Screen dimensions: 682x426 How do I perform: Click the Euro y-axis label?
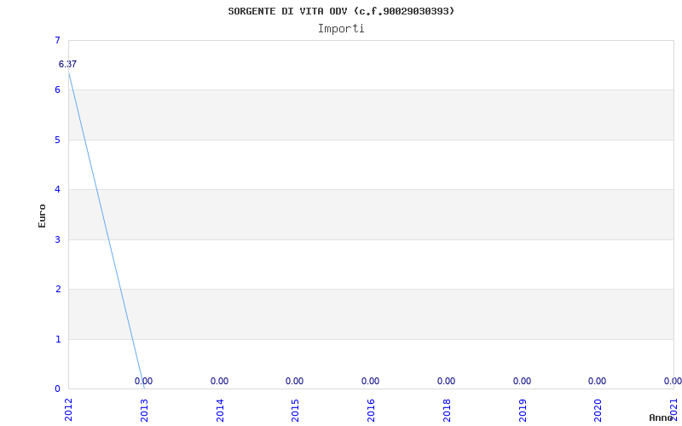tap(42, 216)
